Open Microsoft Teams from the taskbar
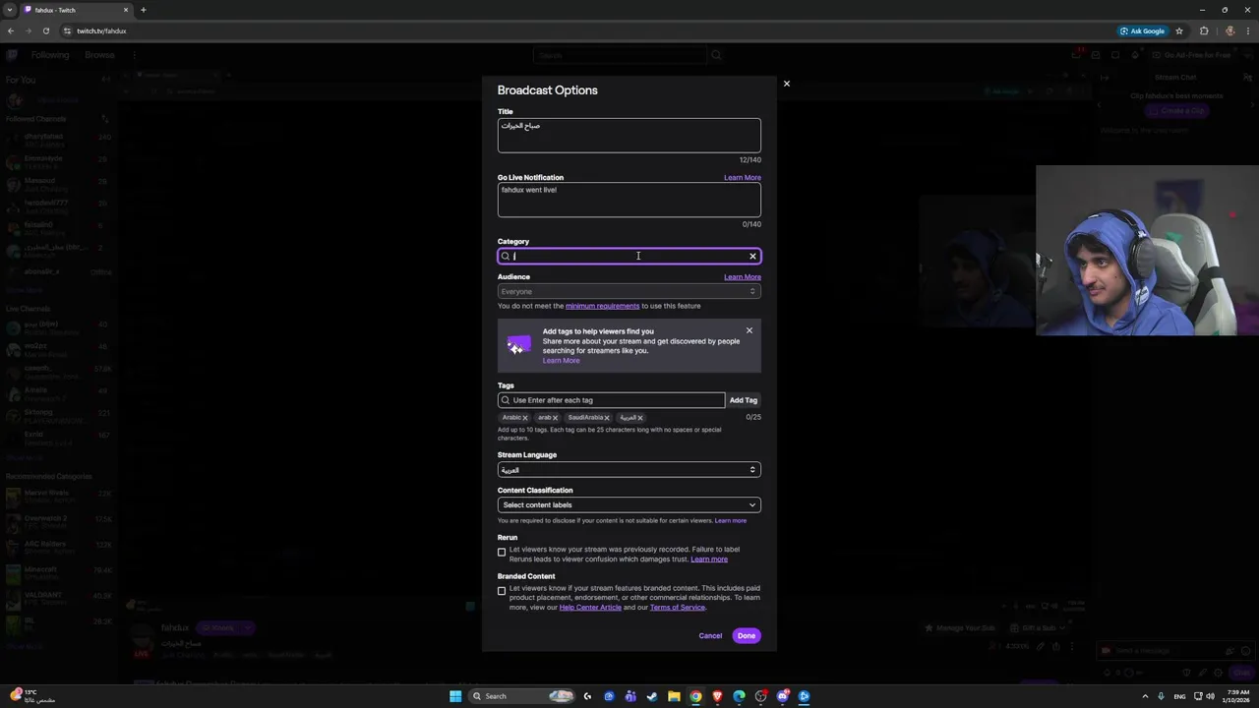This screenshot has height=708, width=1259. (630, 696)
